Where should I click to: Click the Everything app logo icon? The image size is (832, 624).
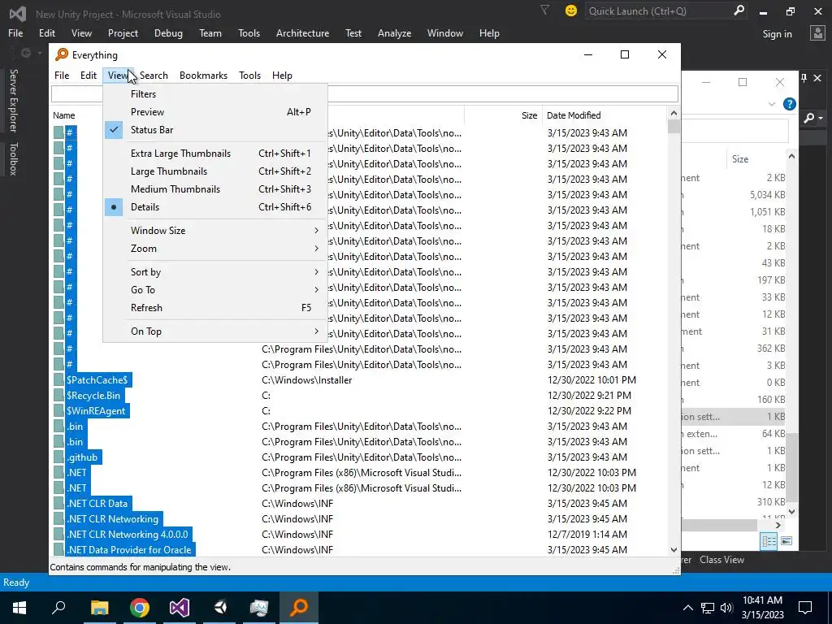[x=62, y=54]
